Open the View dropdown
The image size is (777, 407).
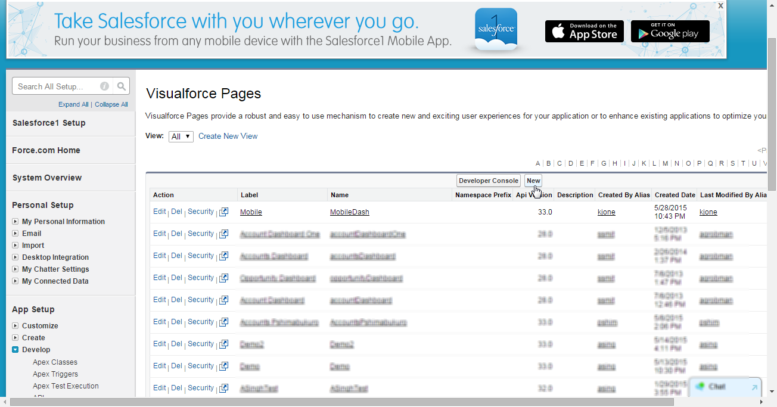pyautogui.click(x=181, y=136)
